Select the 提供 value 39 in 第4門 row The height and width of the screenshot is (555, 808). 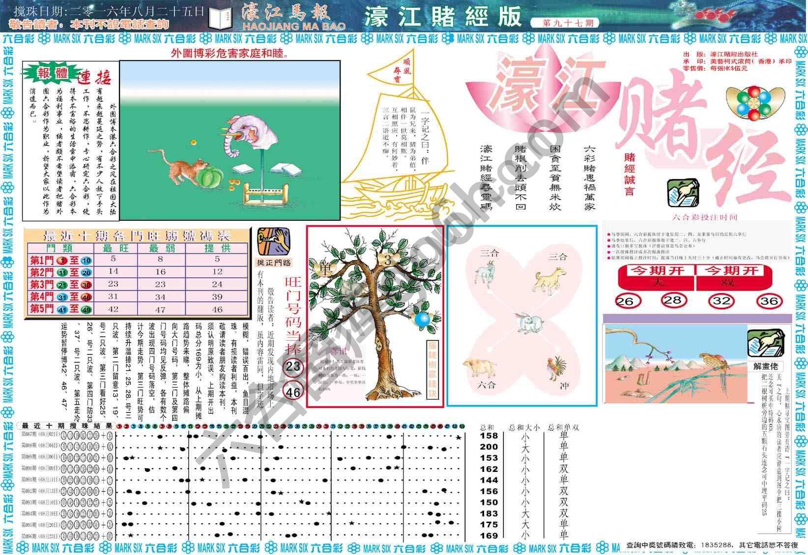217,296
